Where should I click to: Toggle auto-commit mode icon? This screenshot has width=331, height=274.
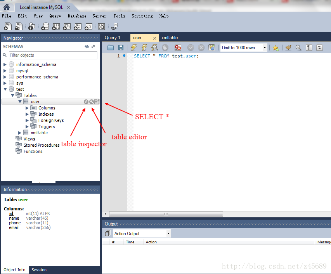pyautogui.click(x=211, y=47)
